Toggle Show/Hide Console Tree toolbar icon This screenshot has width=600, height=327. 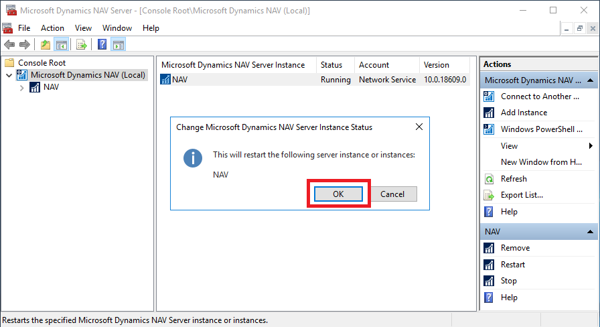pyautogui.click(x=61, y=45)
